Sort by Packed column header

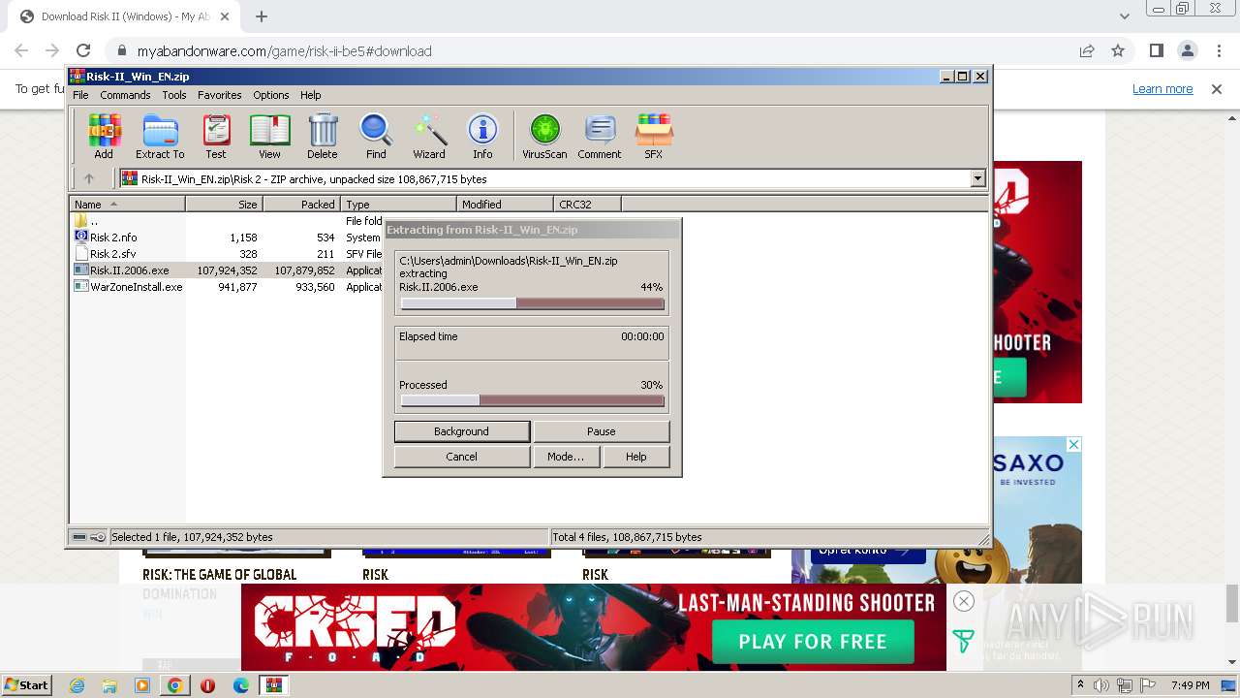(x=301, y=204)
